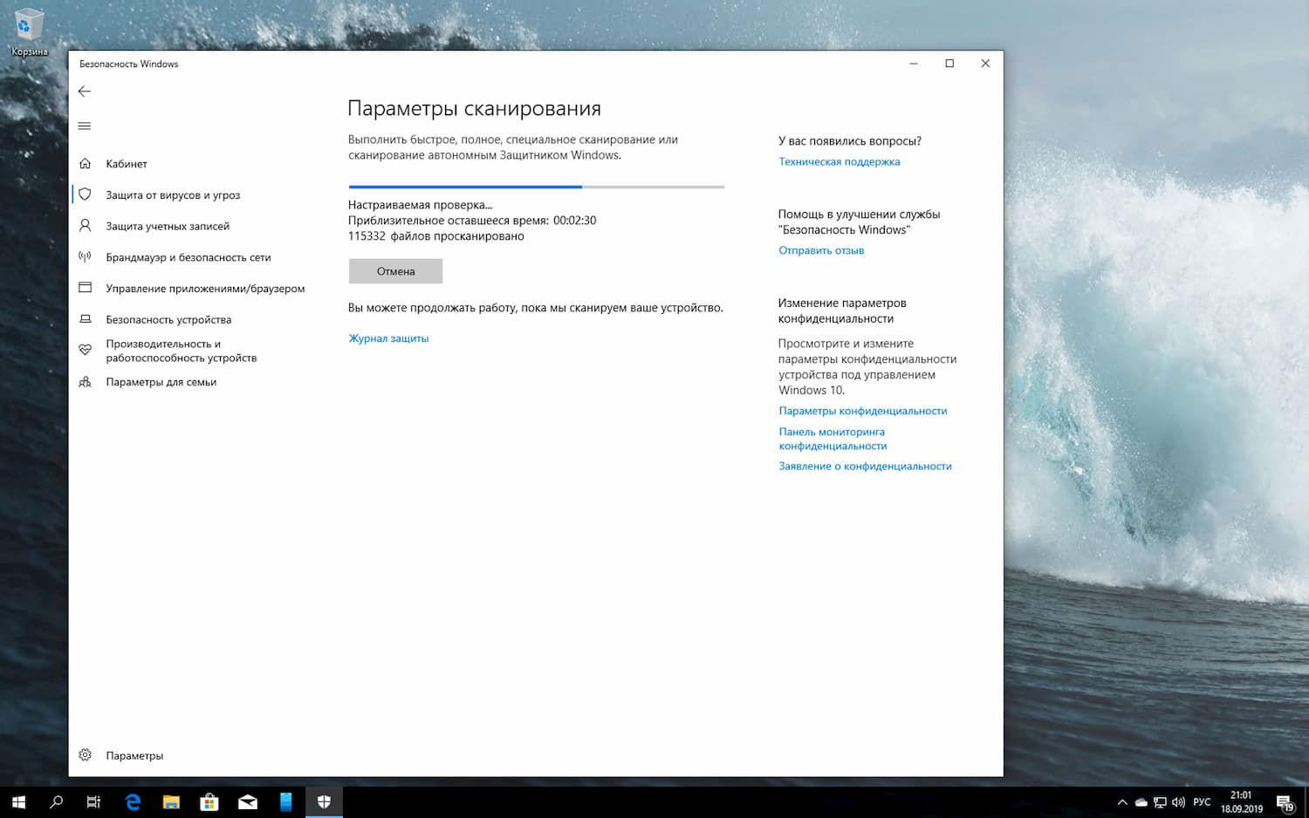
Task: Open Производительность и работоспособность устройств heart icon
Action: coord(85,350)
